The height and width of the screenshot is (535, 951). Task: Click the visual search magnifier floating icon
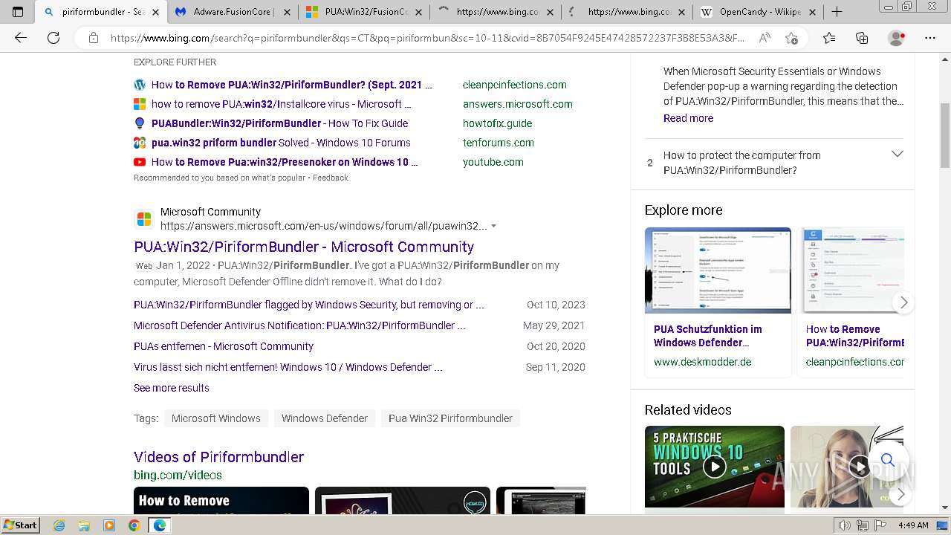point(888,460)
